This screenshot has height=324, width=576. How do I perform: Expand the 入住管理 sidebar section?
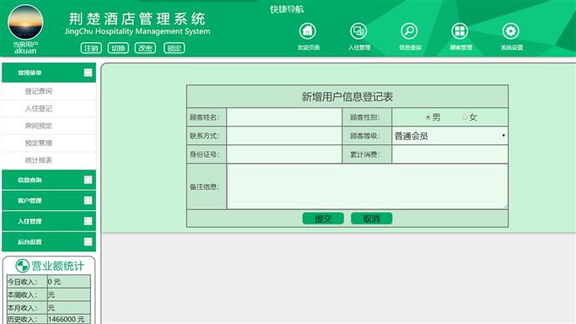click(49, 221)
